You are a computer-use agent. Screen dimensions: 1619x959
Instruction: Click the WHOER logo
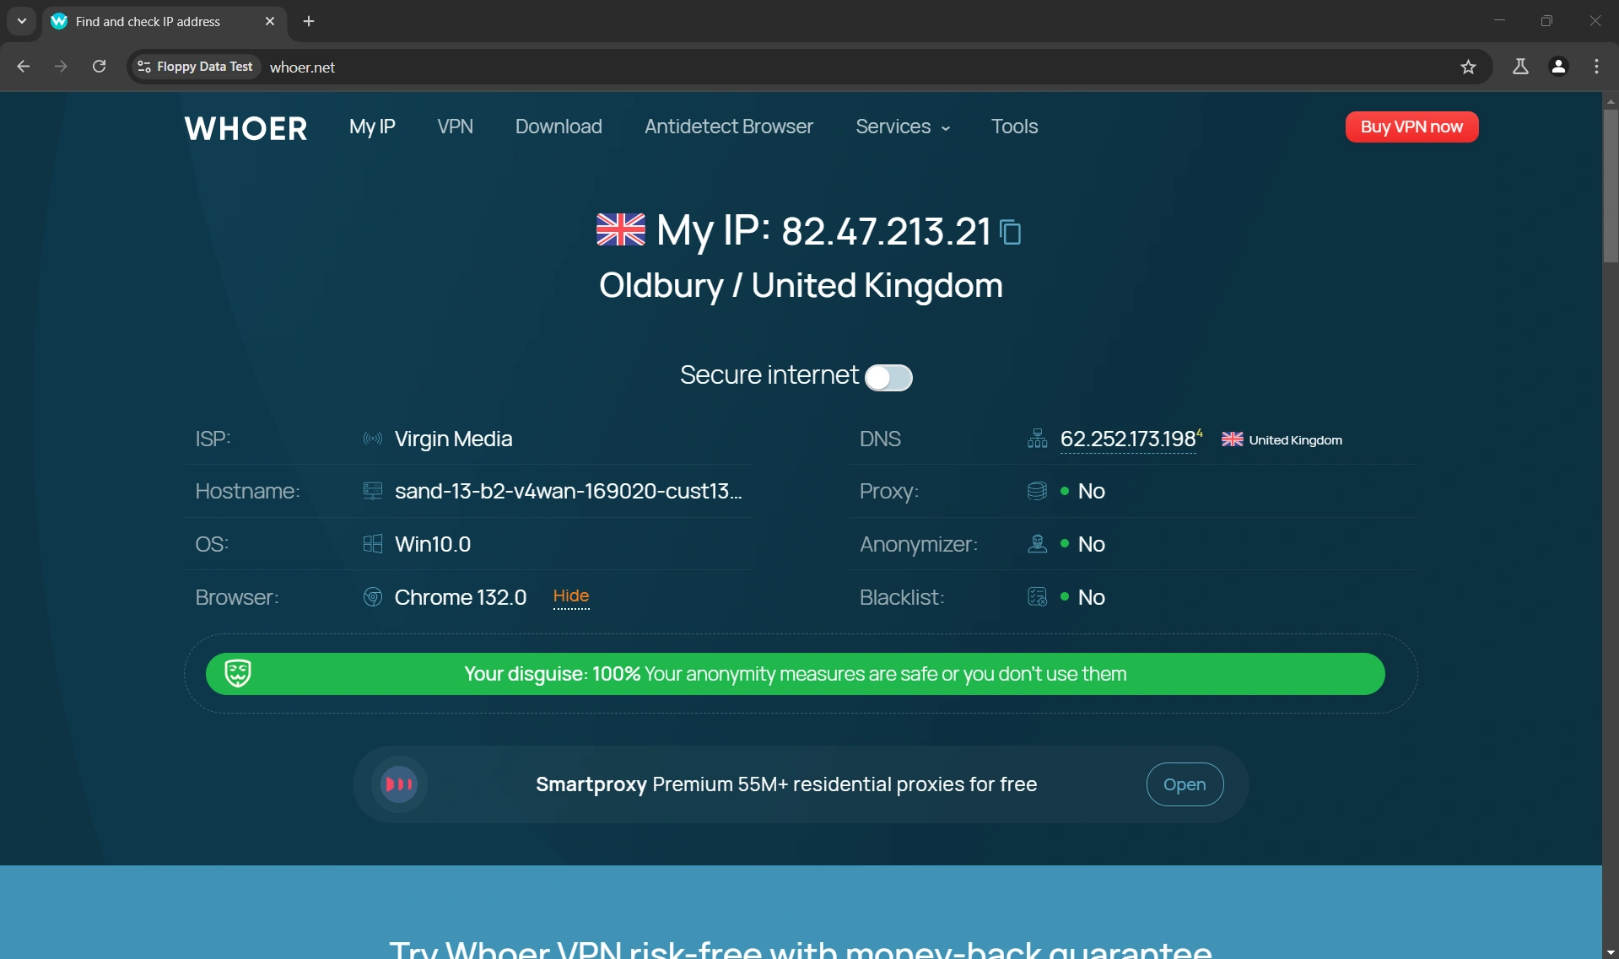246,128
